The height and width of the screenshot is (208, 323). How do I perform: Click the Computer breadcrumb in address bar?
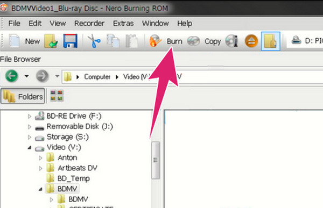(97, 77)
